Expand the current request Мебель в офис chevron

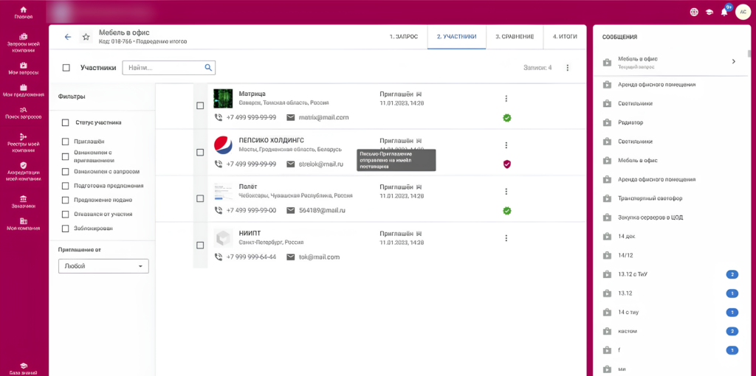(x=733, y=61)
